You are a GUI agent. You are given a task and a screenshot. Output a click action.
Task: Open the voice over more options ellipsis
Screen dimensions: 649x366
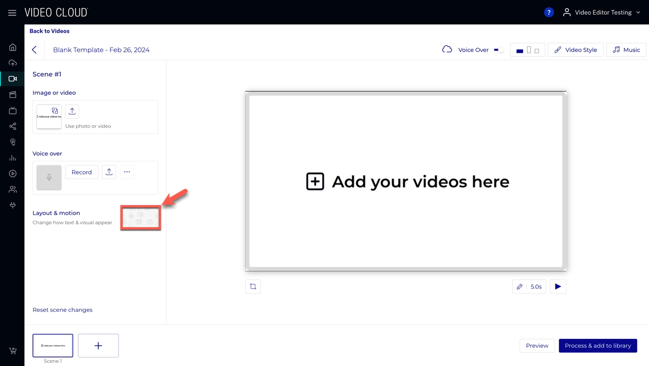click(127, 172)
